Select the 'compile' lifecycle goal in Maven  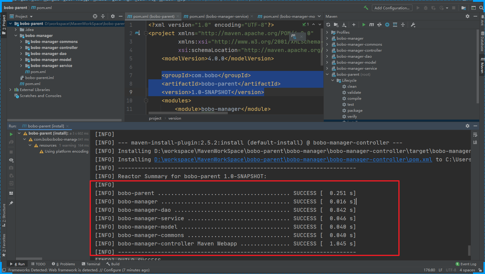click(354, 98)
